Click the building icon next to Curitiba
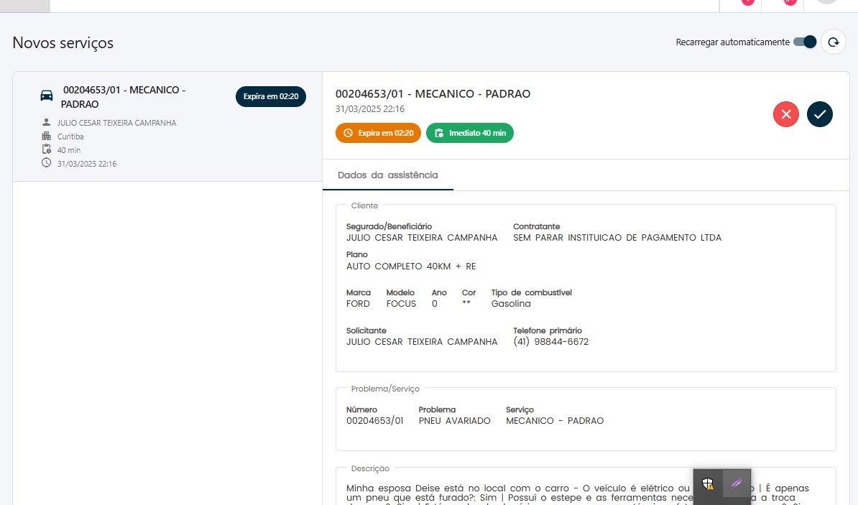Screen dimensions: 858x505 [47, 136]
